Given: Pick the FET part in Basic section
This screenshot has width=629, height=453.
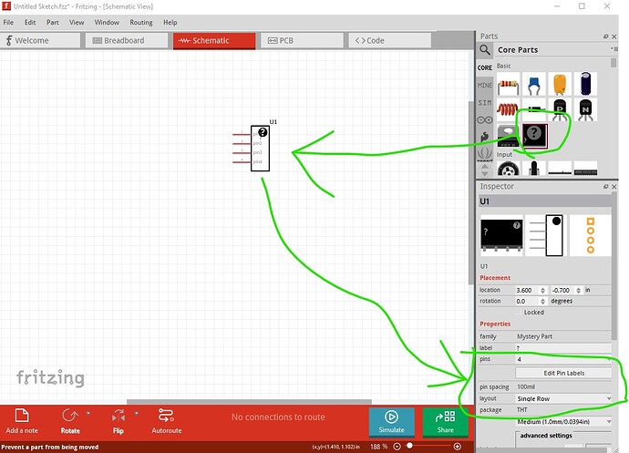Looking at the screenshot, I should (509, 136).
